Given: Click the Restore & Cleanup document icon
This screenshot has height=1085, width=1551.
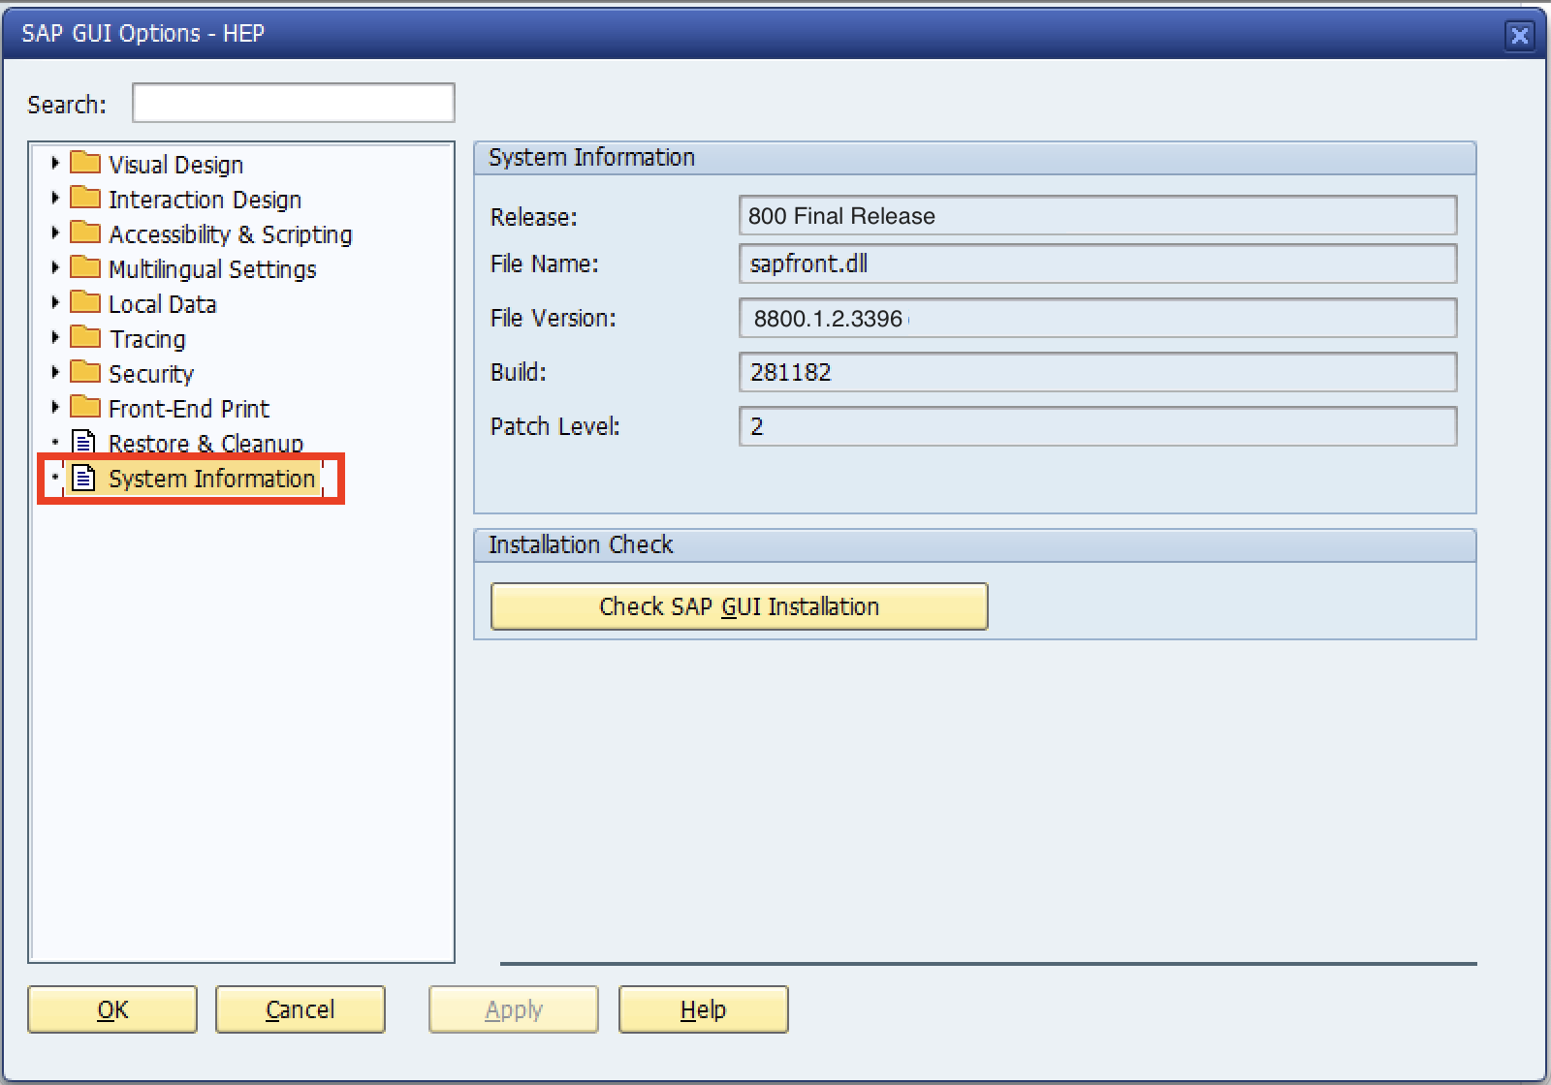Looking at the screenshot, I should 84,443.
